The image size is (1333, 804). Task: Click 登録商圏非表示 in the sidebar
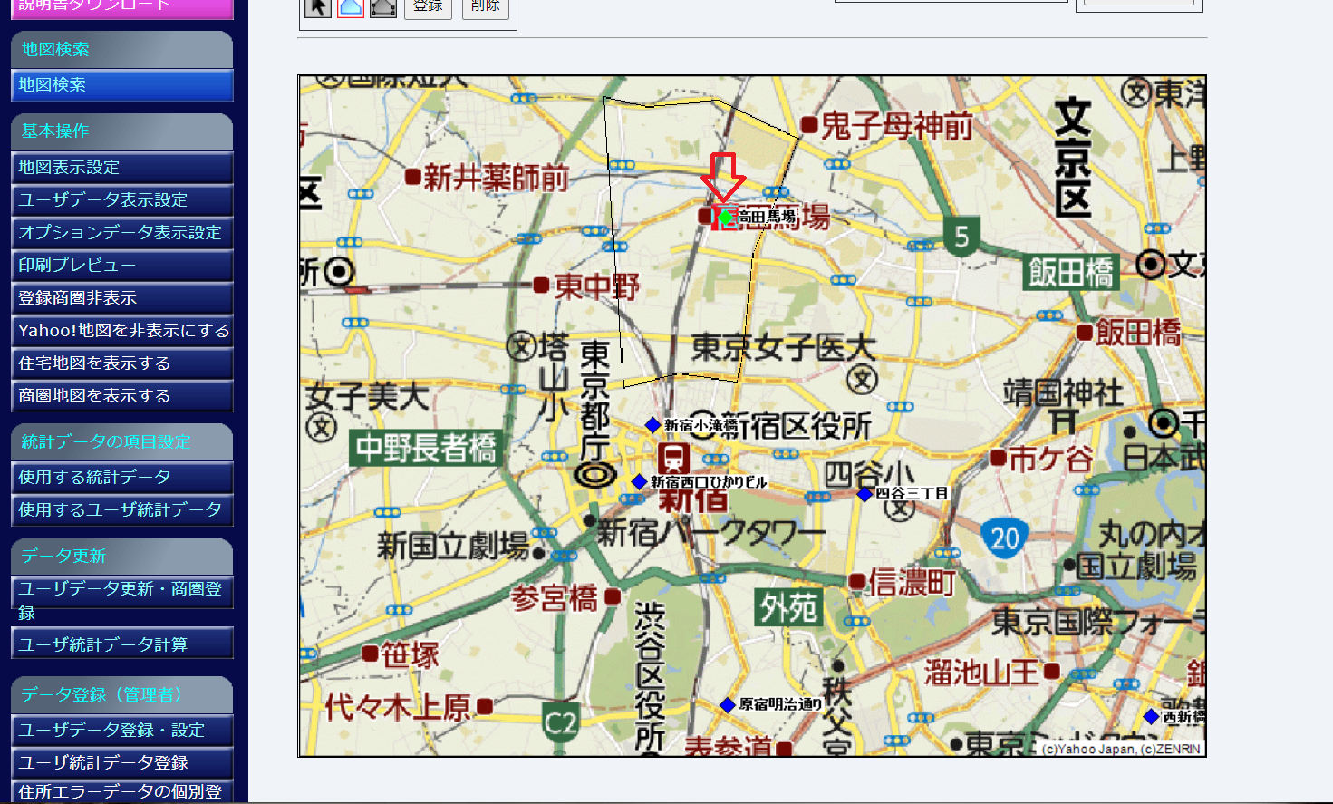122,298
